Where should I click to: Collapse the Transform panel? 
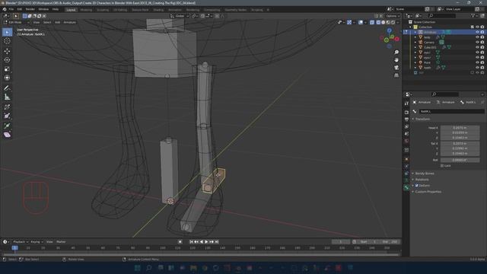click(422, 119)
